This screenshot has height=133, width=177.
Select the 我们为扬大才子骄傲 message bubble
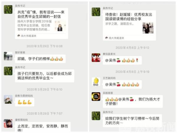point(133,101)
